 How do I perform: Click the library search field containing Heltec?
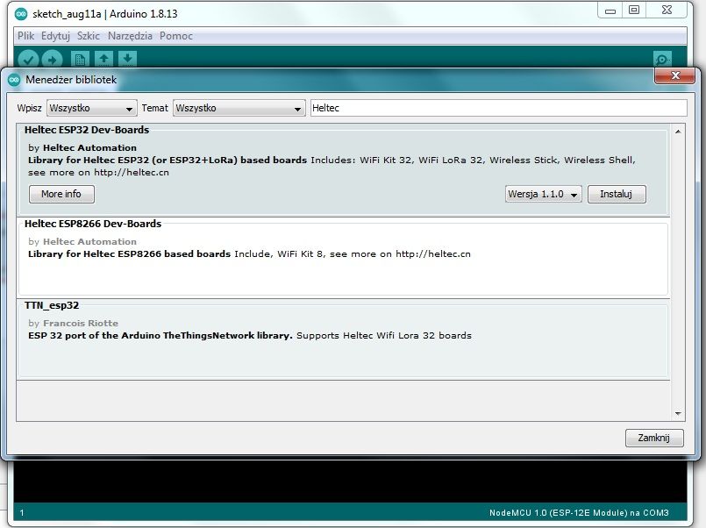coord(498,109)
